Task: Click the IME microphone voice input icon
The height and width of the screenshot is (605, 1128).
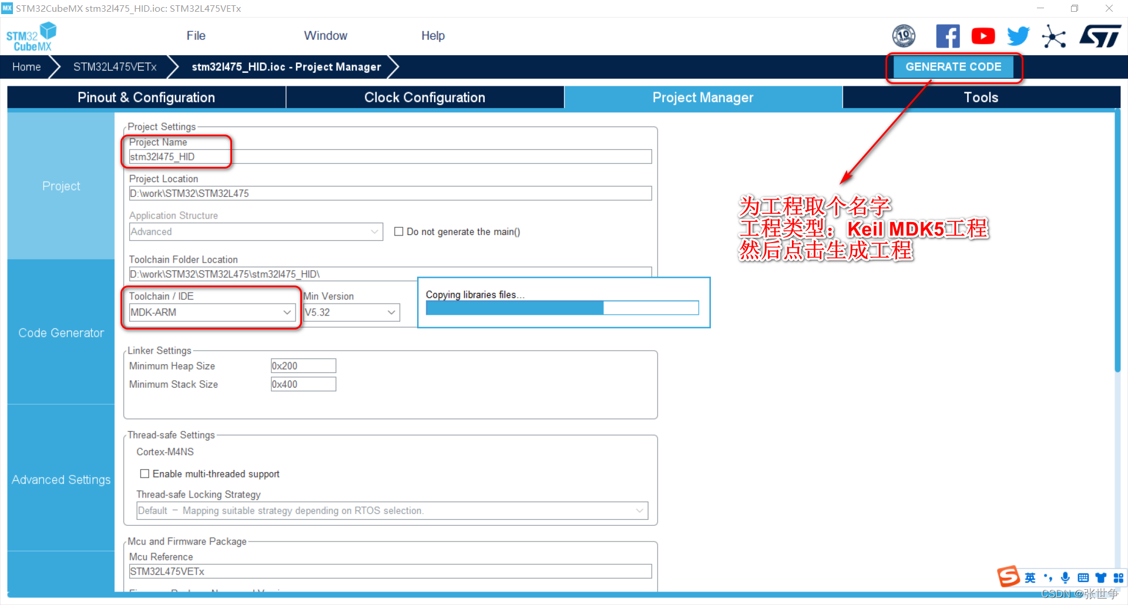Action: pyautogui.click(x=1065, y=578)
